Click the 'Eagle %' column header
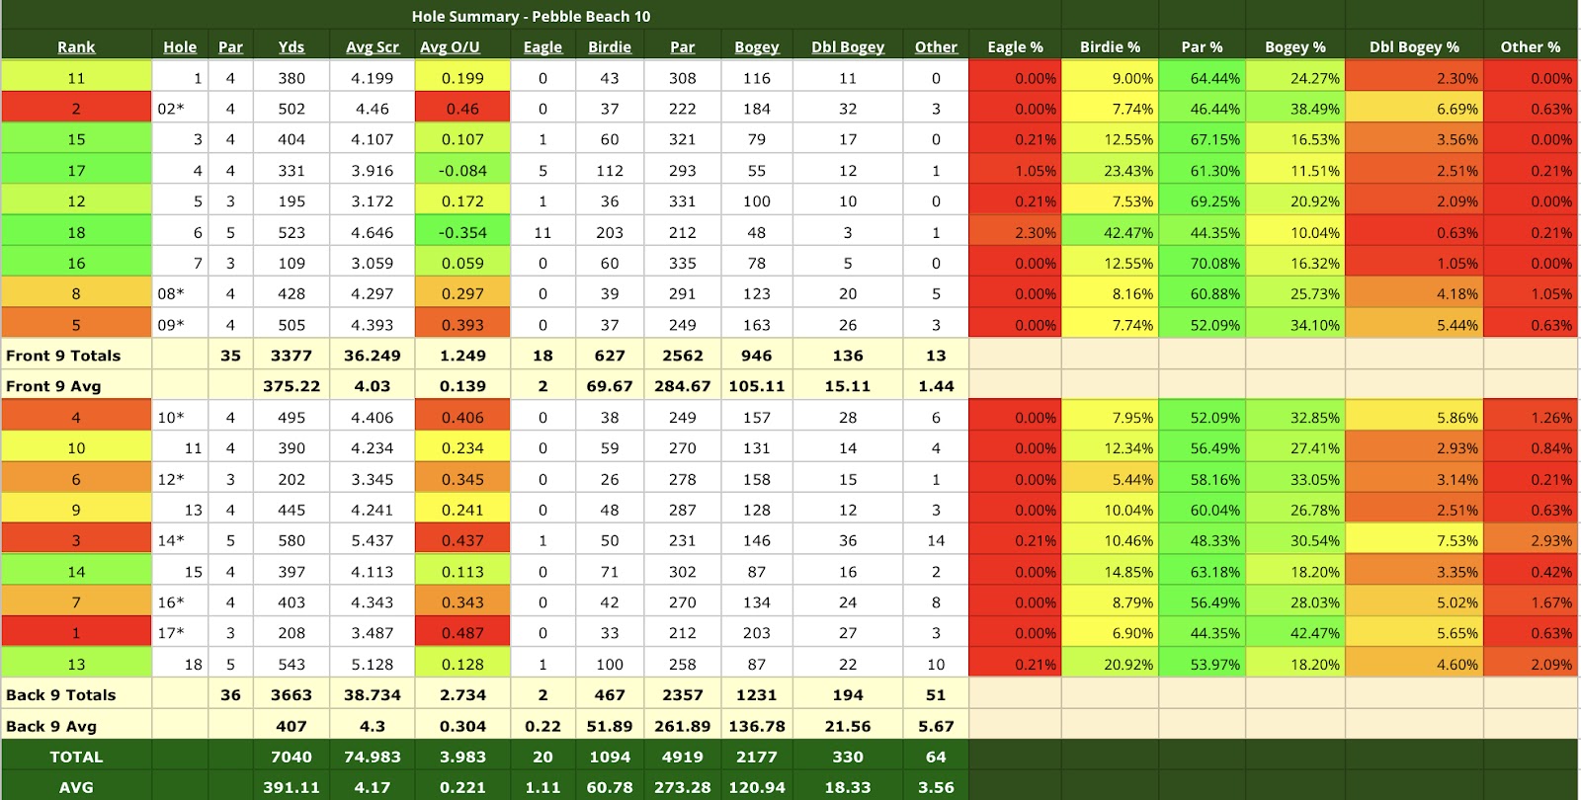Screen dimensions: 1581x800 pos(1015,46)
